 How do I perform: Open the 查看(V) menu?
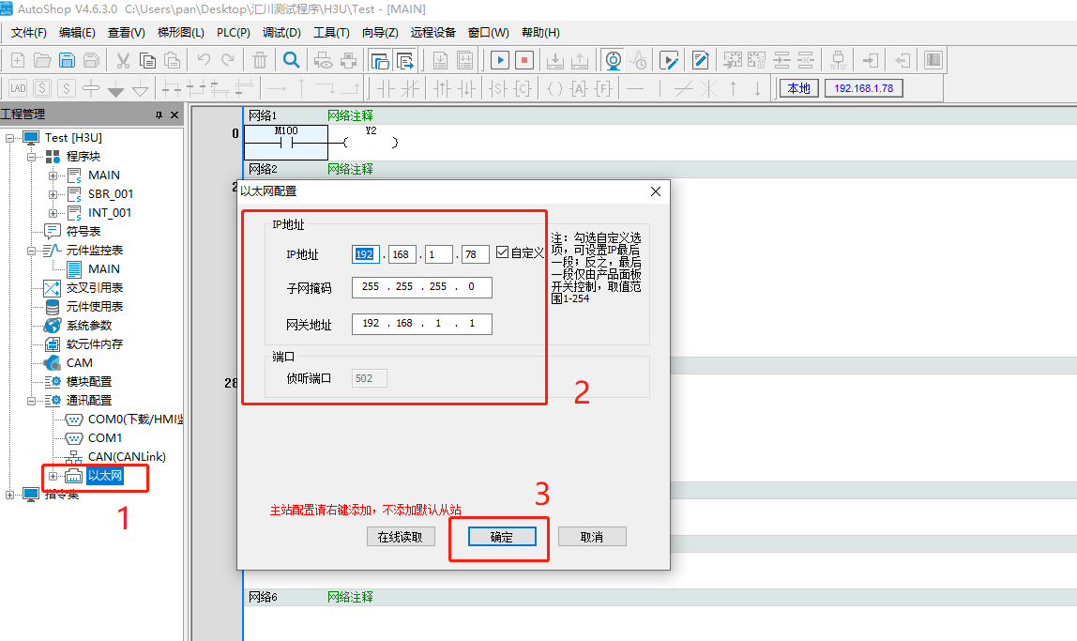click(127, 32)
